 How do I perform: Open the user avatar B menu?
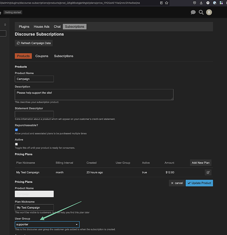[x=209, y=12]
